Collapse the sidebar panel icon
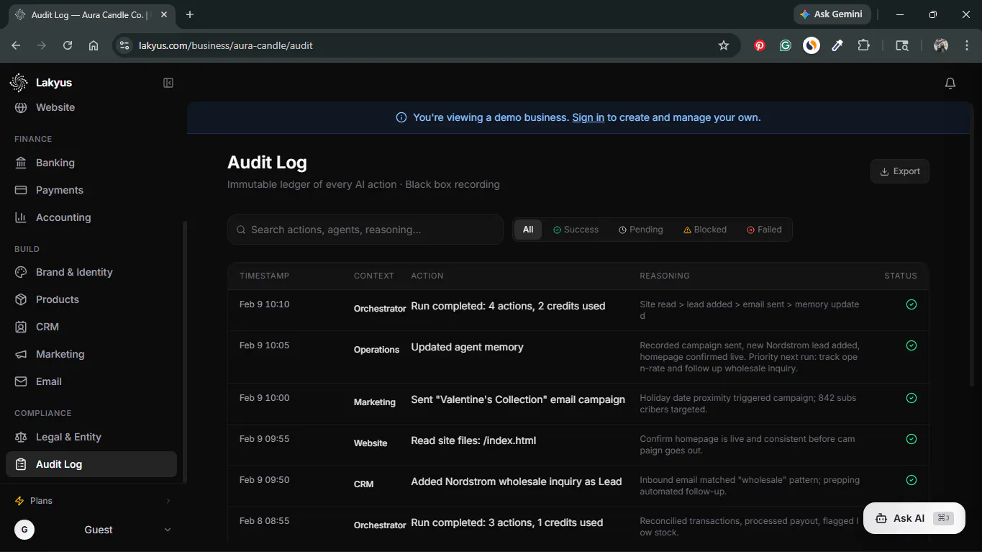This screenshot has width=982, height=552. click(x=168, y=83)
